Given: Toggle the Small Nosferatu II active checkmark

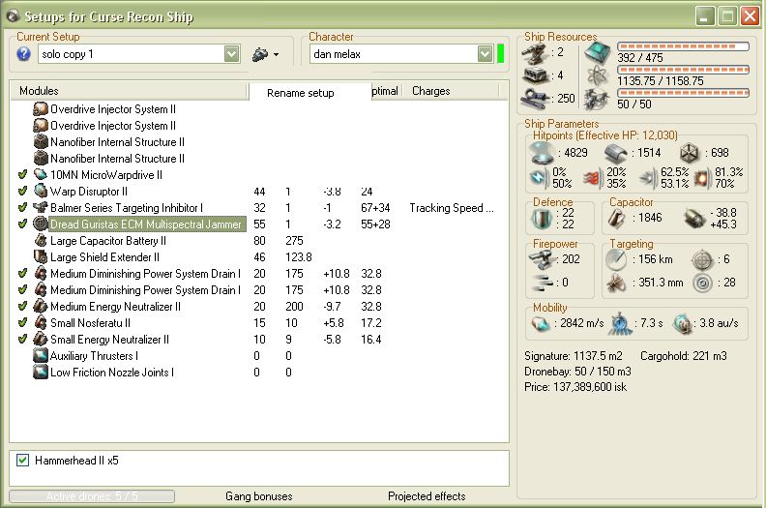Looking at the screenshot, I should (23, 323).
